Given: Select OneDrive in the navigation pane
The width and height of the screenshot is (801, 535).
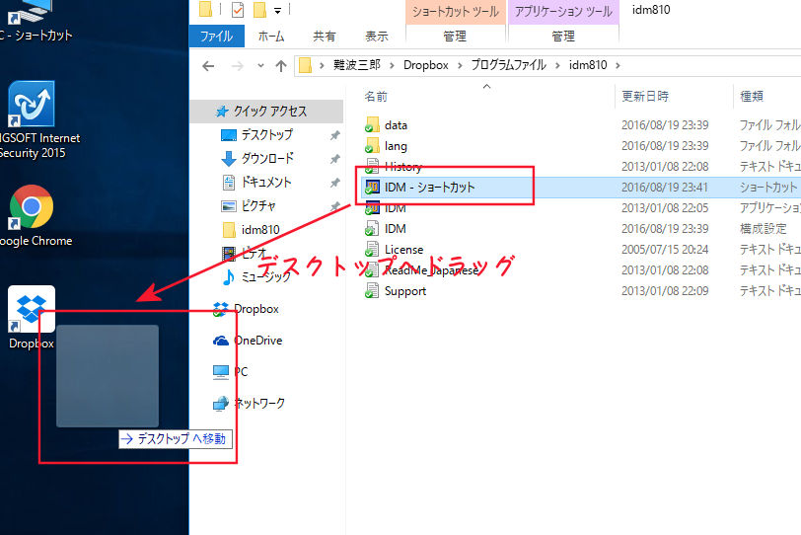Looking at the screenshot, I should click(x=258, y=341).
